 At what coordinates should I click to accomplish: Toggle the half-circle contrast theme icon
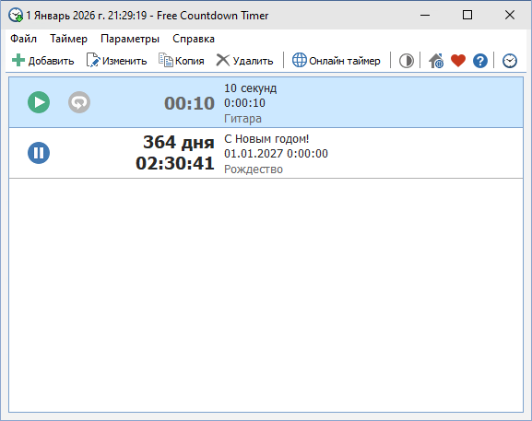click(406, 61)
